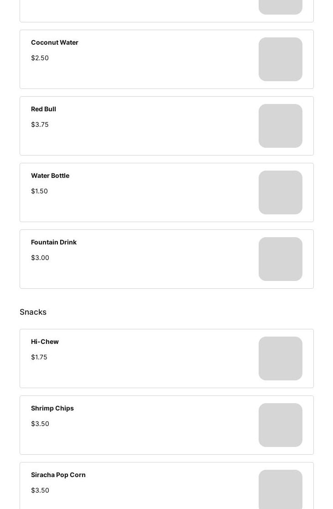Click the $1.50 Water Bottle price
Viewport: 333px width, 509px height.
[39, 191]
